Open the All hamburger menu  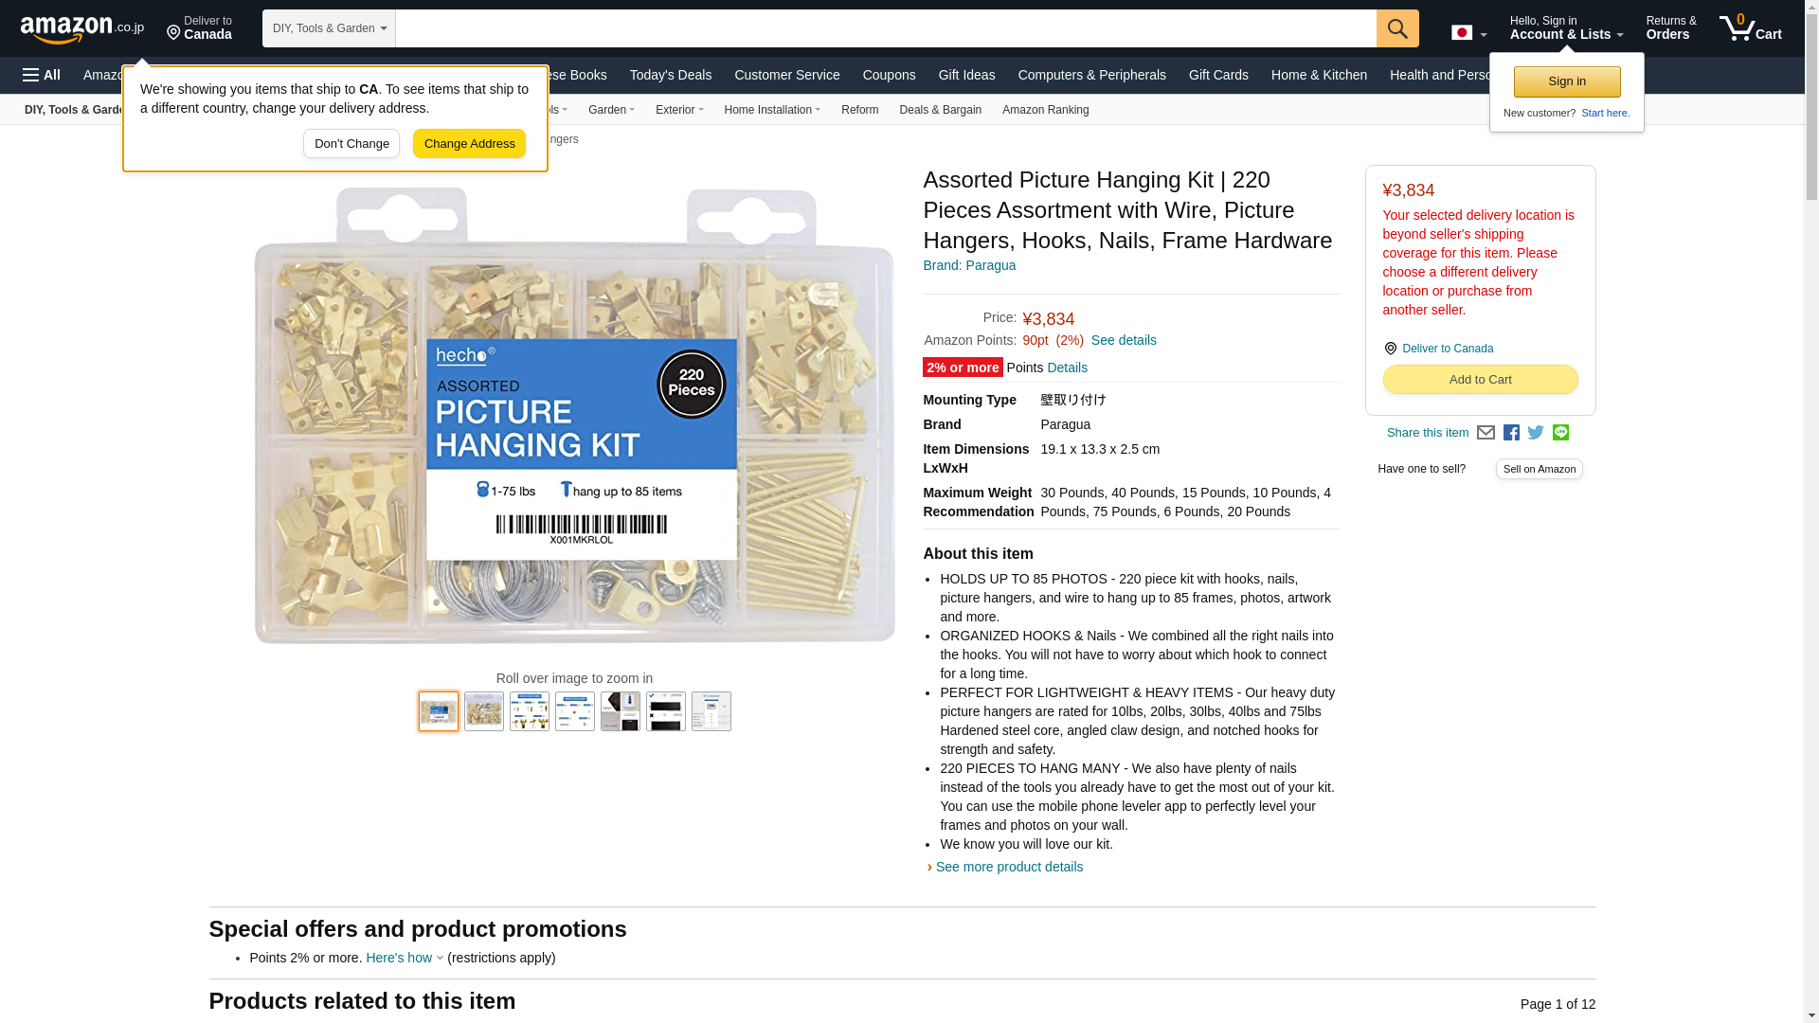(42, 75)
